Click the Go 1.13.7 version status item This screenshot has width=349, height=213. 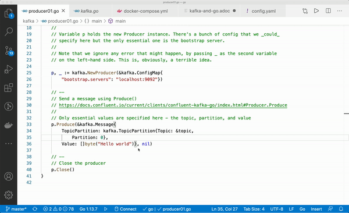coord(88,209)
